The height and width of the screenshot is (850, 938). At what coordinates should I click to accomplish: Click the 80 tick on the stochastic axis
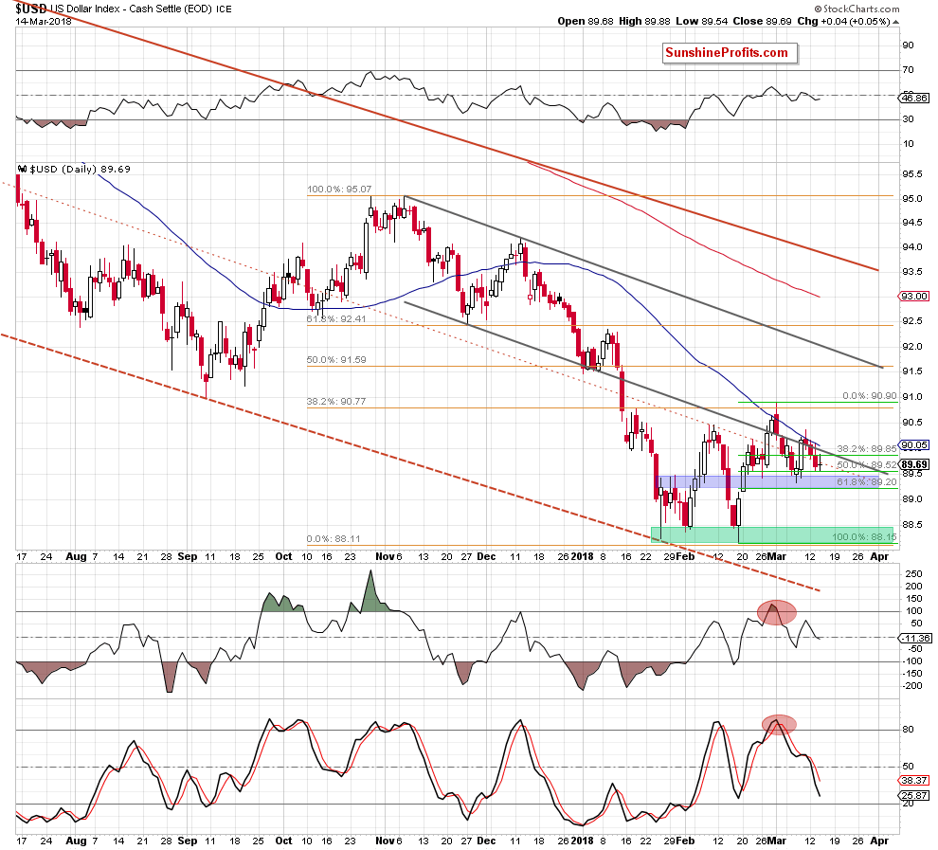[x=908, y=730]
